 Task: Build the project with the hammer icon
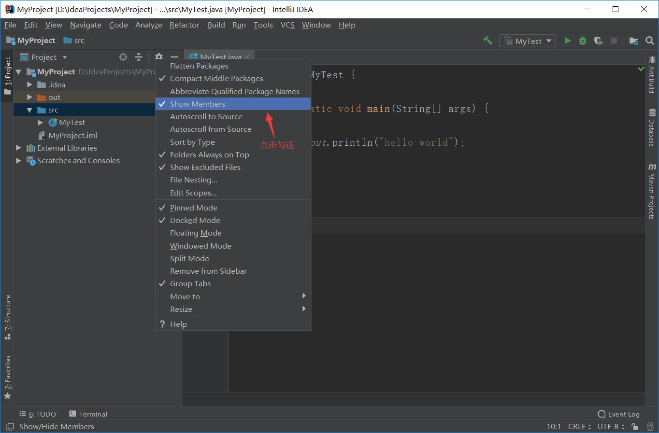pyautogui.click(x=487, y=41)
